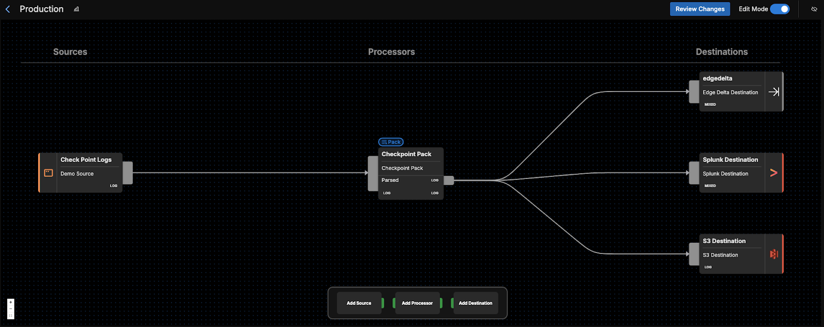Click the fit-to-view icon in zoom controls
The width and height of the screenshot is (824, 327).
[10, 316]
